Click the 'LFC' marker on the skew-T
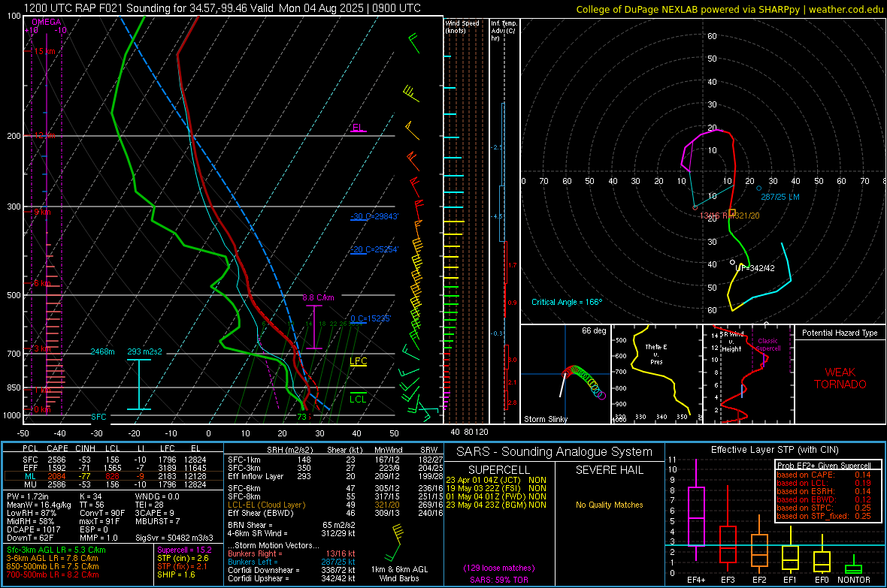 pyautogui.click(x=358, y=361)
